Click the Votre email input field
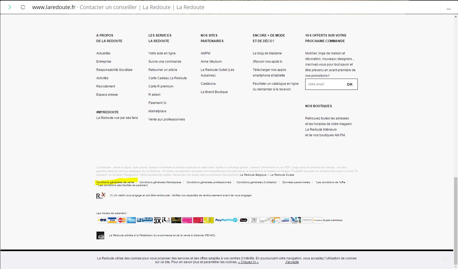Image resolution: width=458 pixels, height=269 pixels. tap(325, 84)
